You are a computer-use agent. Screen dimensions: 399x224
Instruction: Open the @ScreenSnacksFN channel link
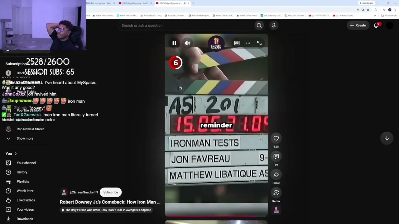(84, 192)
